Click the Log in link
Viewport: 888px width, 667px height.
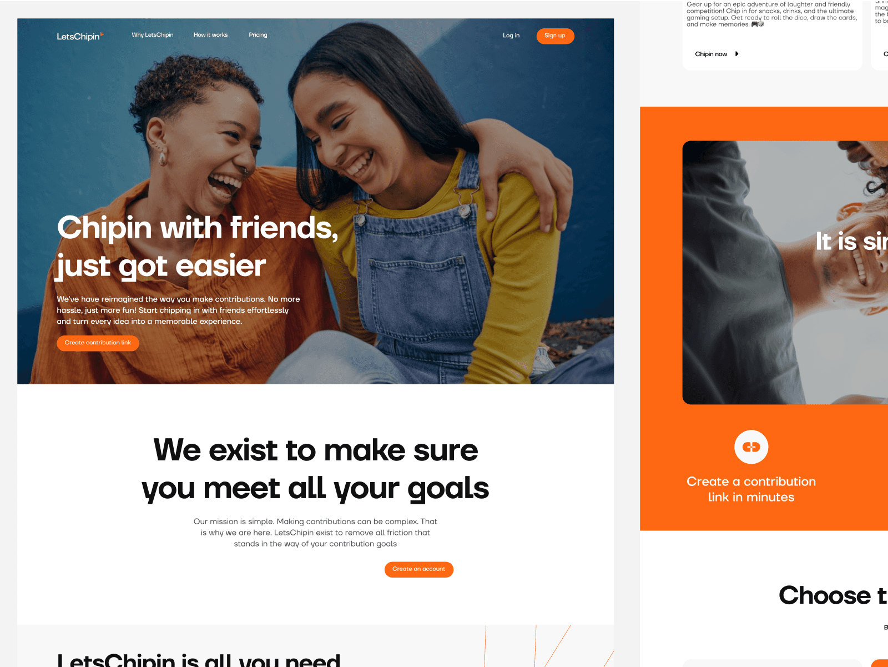click(511, 36)
